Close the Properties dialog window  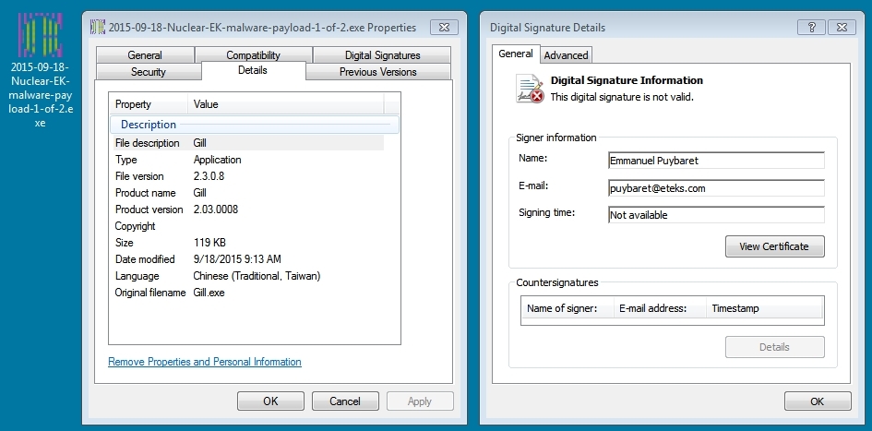click(x=444, y=28)
